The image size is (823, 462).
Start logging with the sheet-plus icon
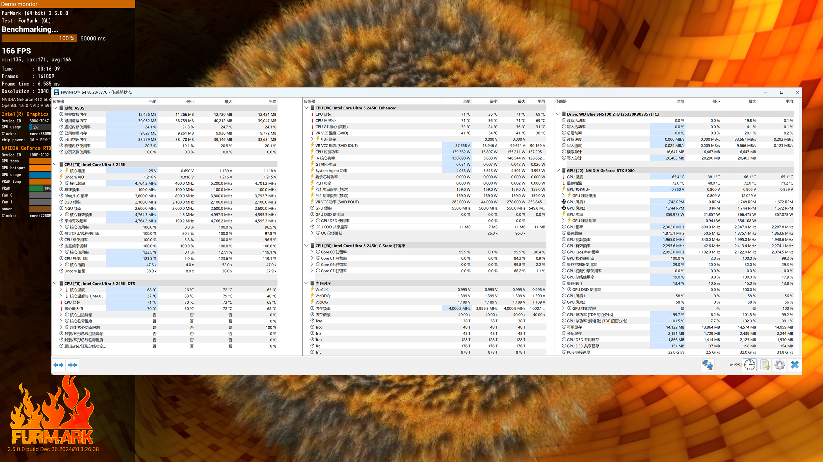[765, 365]
